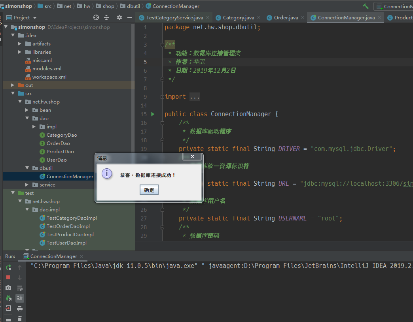Toggle scroll to end in console
This screenshot has width=413, height=322.
[20, 298]
